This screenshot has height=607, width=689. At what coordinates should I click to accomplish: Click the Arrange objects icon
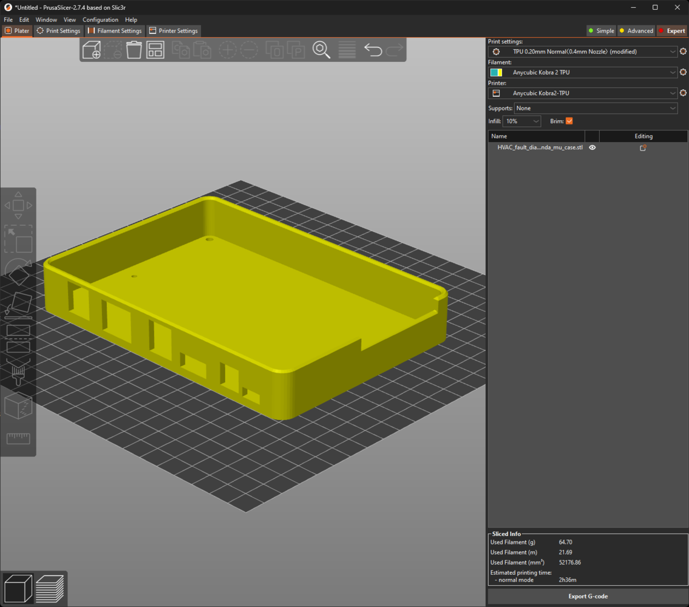[155, 50]
